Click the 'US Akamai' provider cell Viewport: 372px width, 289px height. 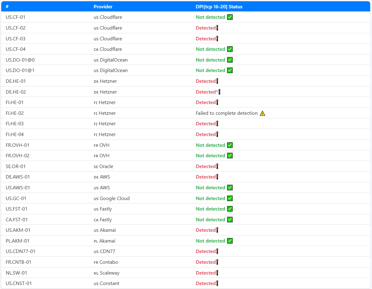coord(105,230)
